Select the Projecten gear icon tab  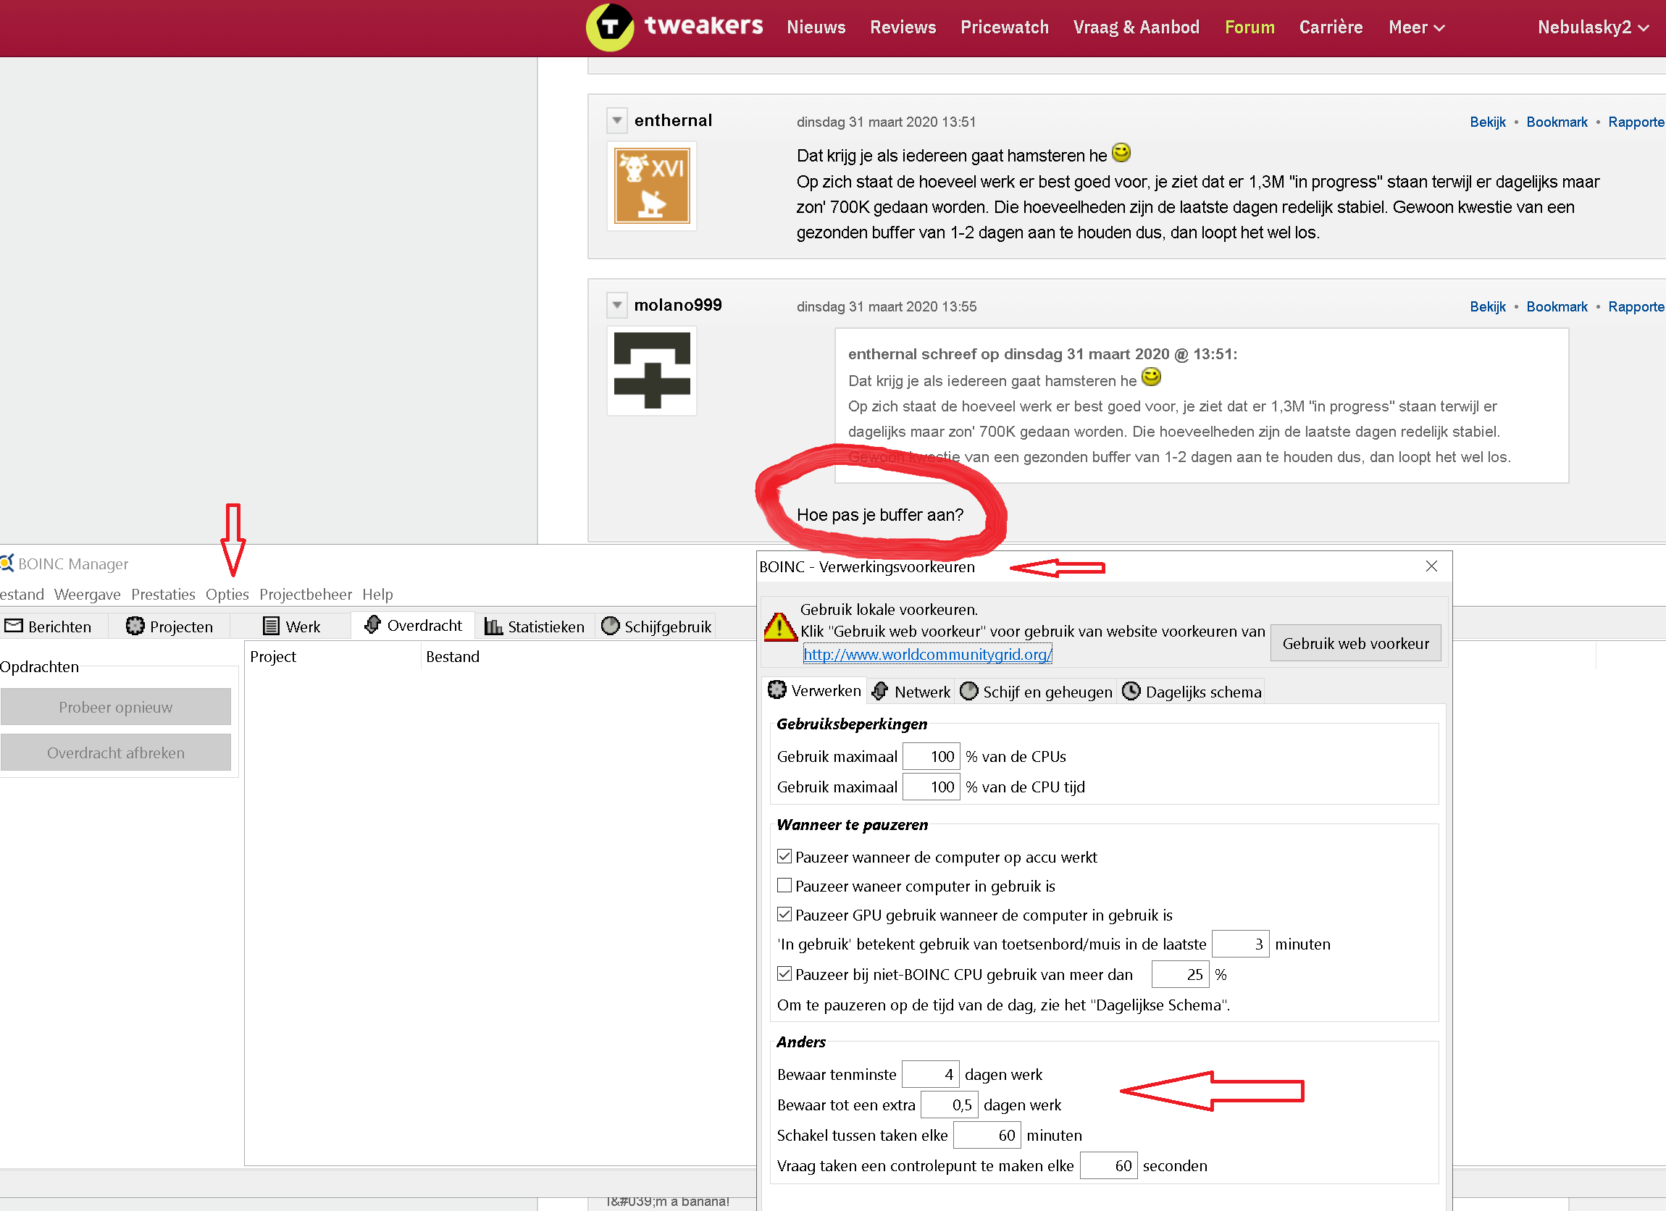click(x=169, y=627)
